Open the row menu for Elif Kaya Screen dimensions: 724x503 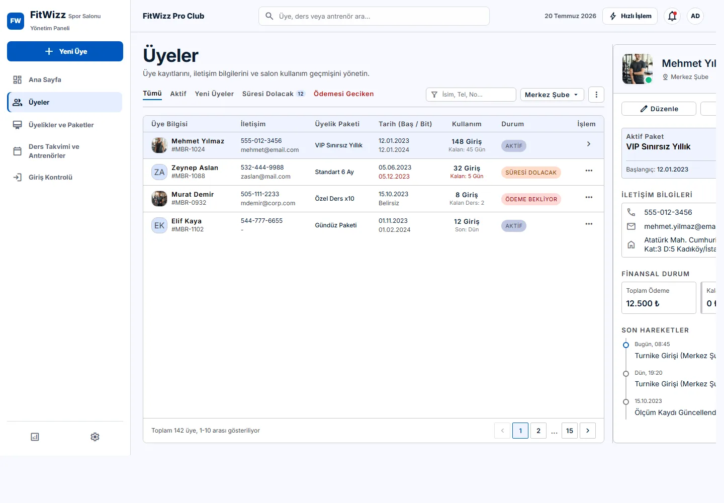click(x=589, y=224)
